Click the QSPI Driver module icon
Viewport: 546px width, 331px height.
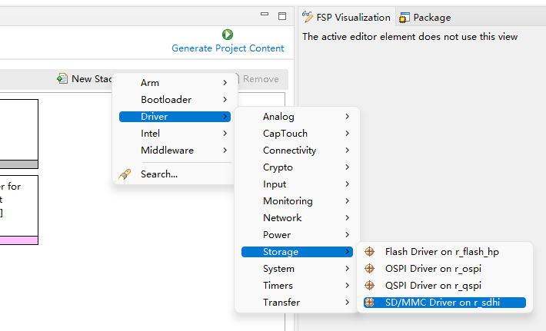pos(370,286)
